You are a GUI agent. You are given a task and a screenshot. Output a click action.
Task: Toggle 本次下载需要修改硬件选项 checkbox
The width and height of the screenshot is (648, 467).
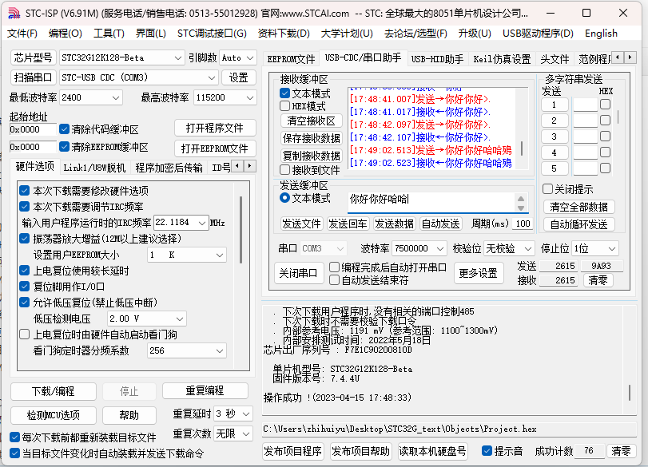tap(25, 190)
